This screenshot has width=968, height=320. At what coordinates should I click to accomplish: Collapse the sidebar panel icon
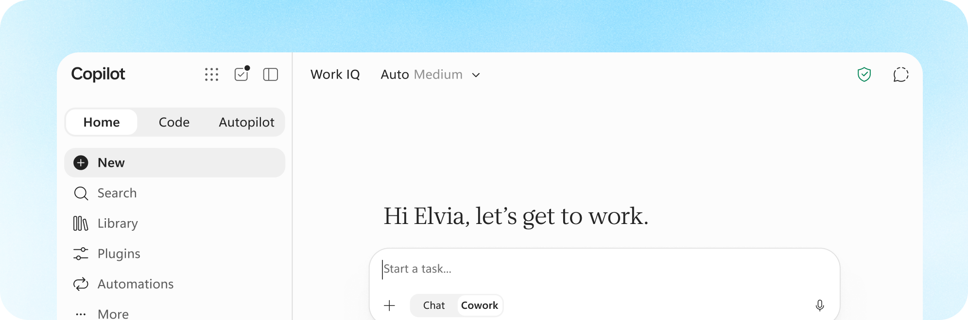pyautogui.click(x=271, y=74)
